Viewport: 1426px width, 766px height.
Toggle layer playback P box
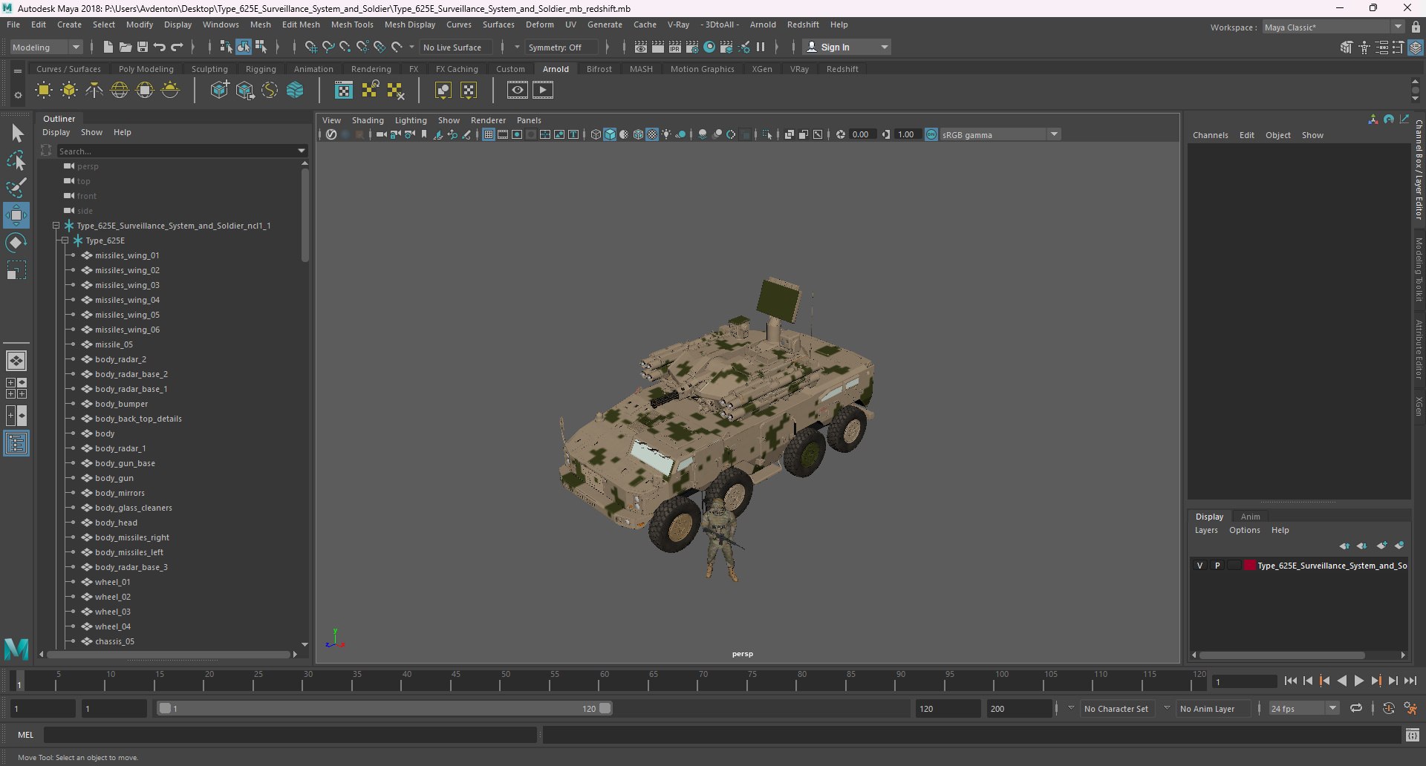pyautogui.click(x=1217, y=566)
